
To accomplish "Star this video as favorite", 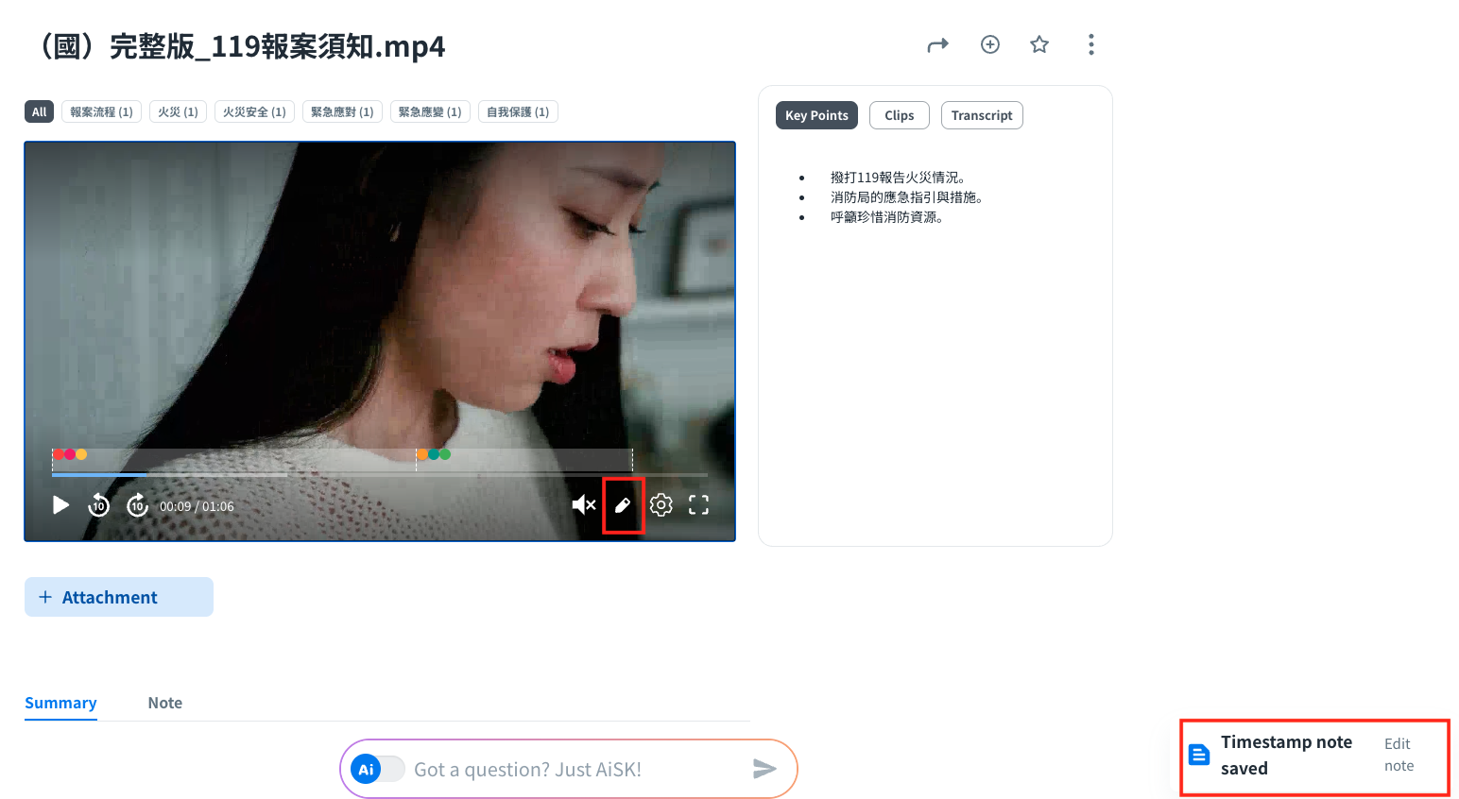I will click(1039, 44).
